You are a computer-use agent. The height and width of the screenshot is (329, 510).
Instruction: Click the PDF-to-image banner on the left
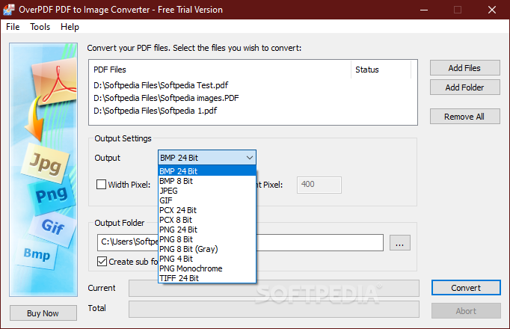tap(43, 170)
